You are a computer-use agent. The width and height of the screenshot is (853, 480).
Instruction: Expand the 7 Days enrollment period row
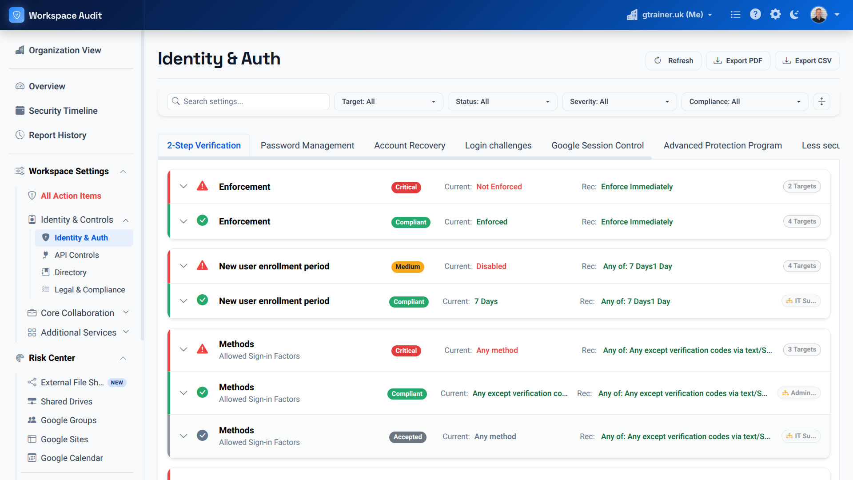(x=183, y=301)
